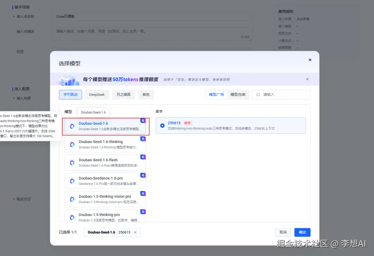This screenshot has width=374, height=256.
Task: Click the 已选择 1/1 counter text
Action: click(x=68, y=232)
